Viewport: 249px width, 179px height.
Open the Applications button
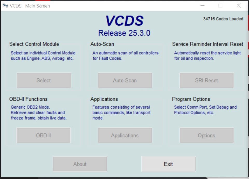tap(125, 136)
